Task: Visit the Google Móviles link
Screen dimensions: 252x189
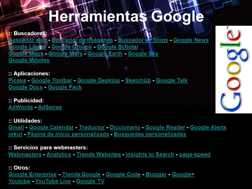Action: [29, 60]
